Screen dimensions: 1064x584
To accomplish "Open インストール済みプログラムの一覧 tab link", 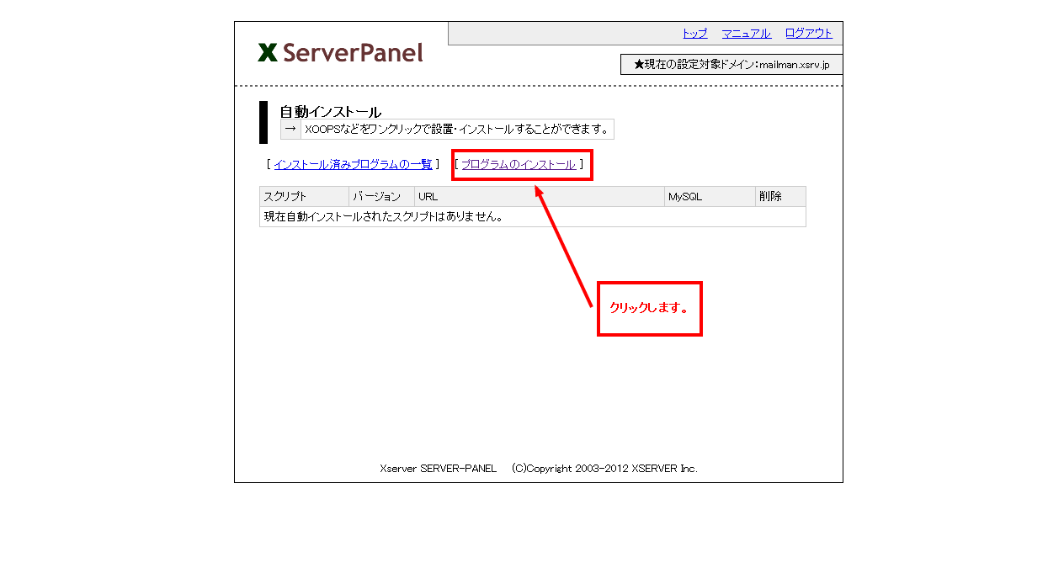I will (353, 165).
